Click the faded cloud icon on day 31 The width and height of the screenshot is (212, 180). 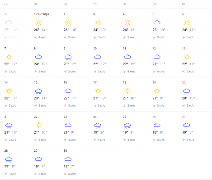[9, 22]
